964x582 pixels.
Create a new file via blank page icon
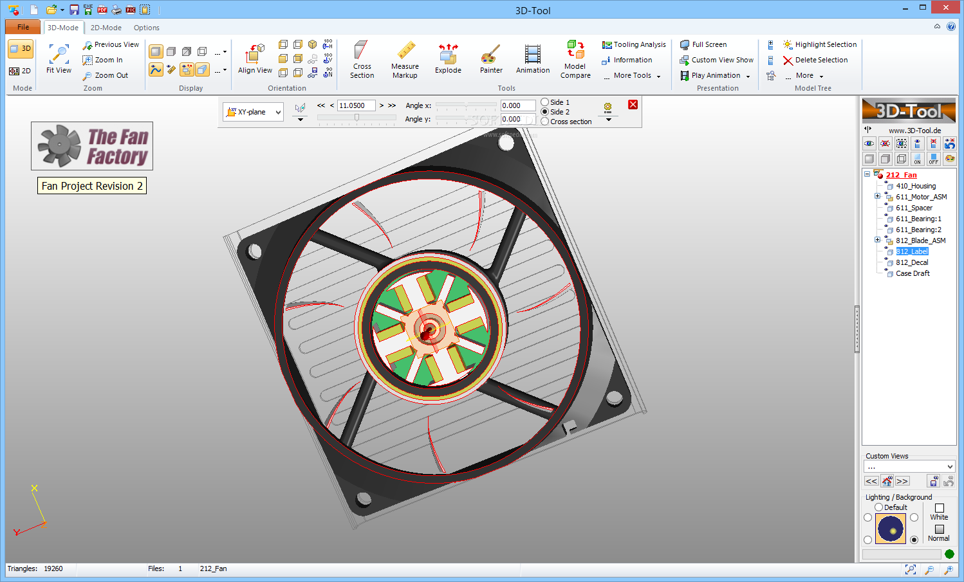34,10
